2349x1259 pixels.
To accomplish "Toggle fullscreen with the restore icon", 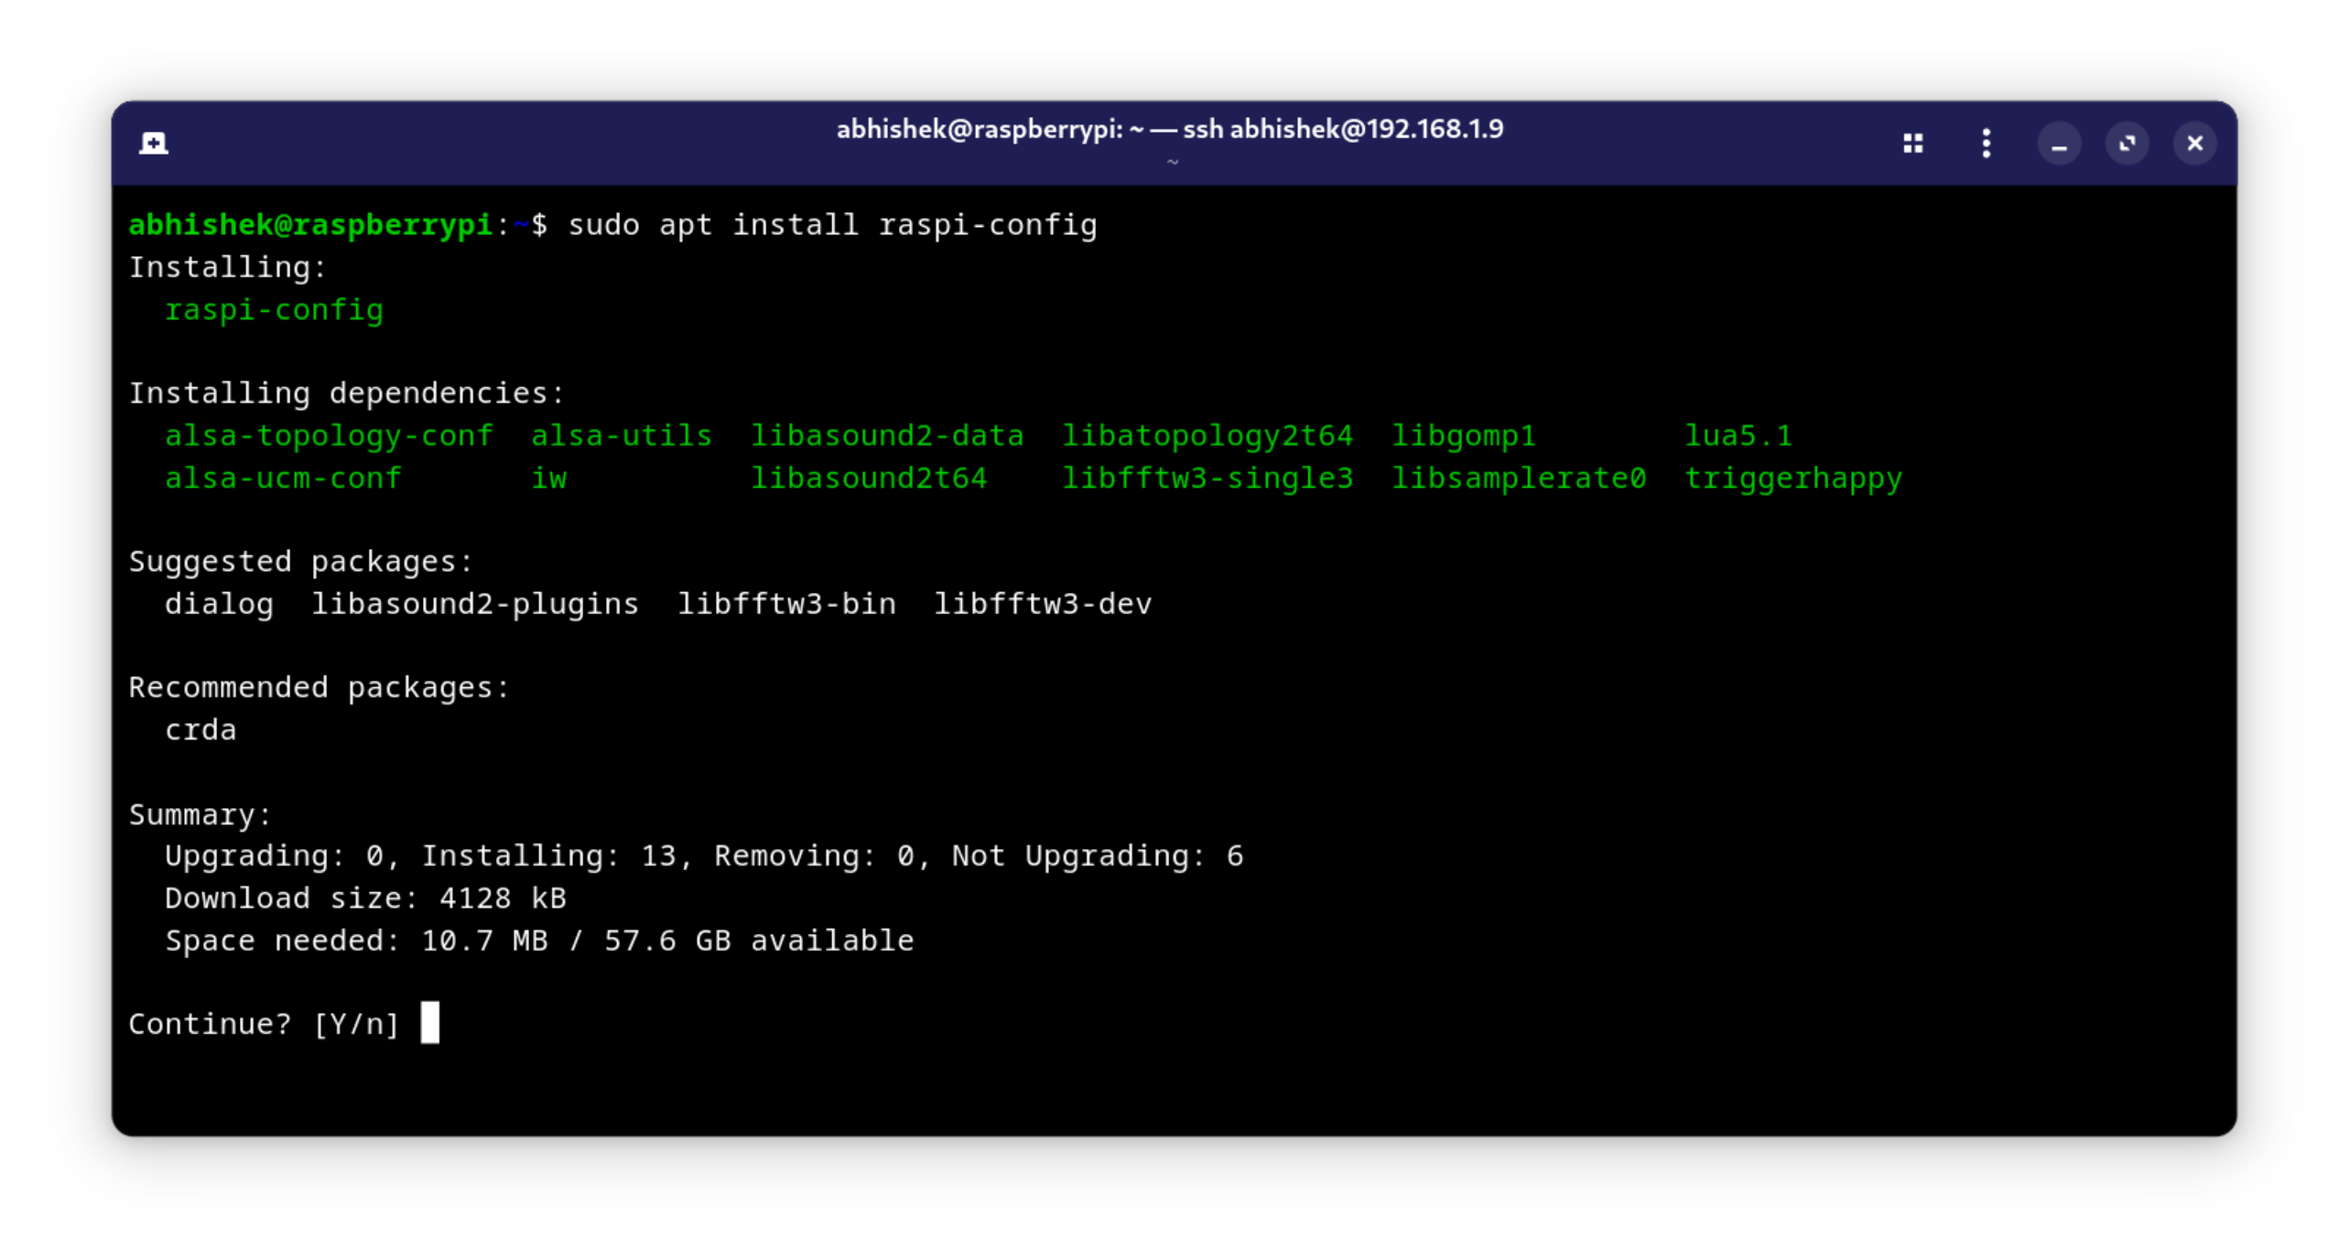I will pyautogui.click(x=2127, y=143).
